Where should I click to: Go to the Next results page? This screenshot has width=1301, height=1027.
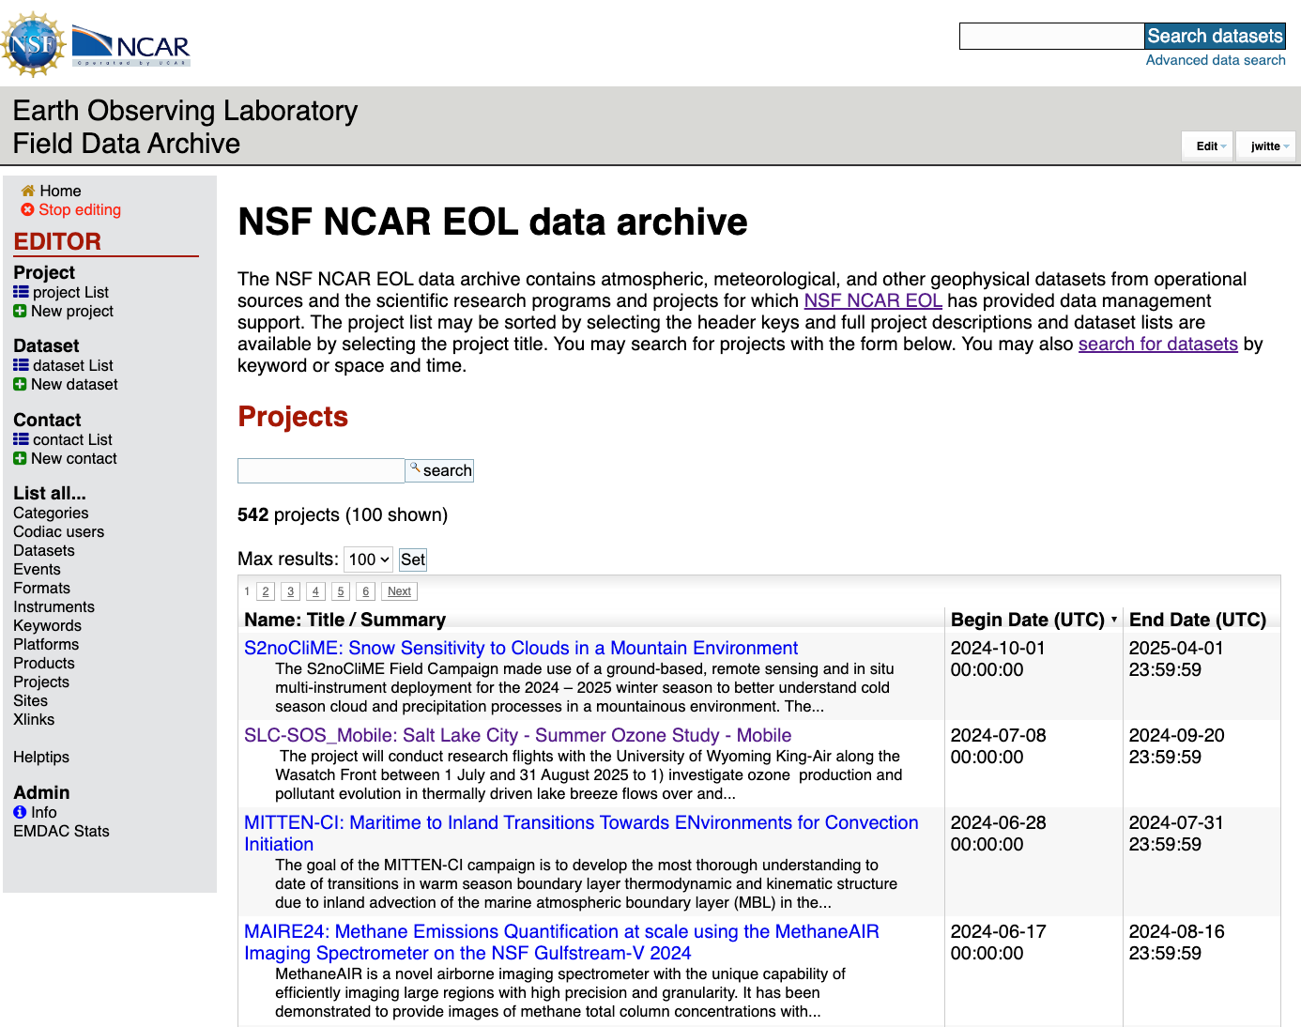click(x=399, y=591)
